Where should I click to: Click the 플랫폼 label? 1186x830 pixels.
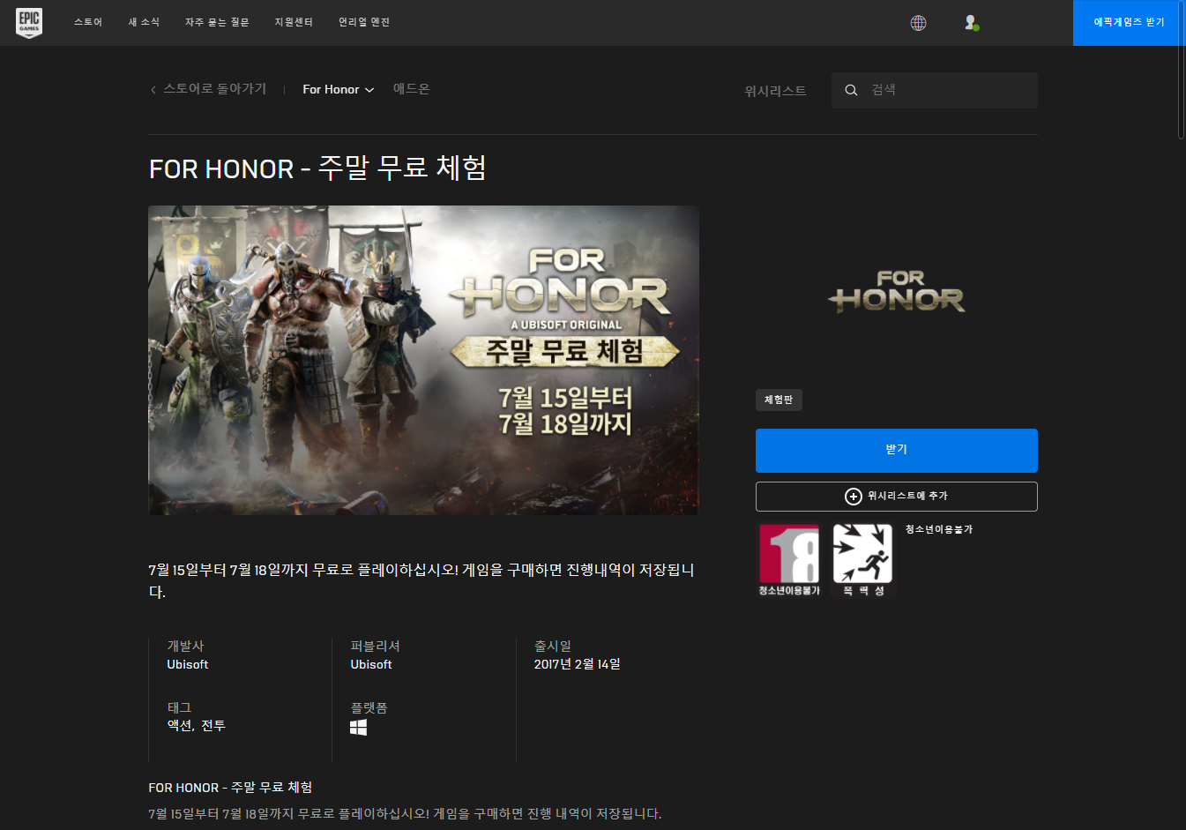tap(369, 707)
